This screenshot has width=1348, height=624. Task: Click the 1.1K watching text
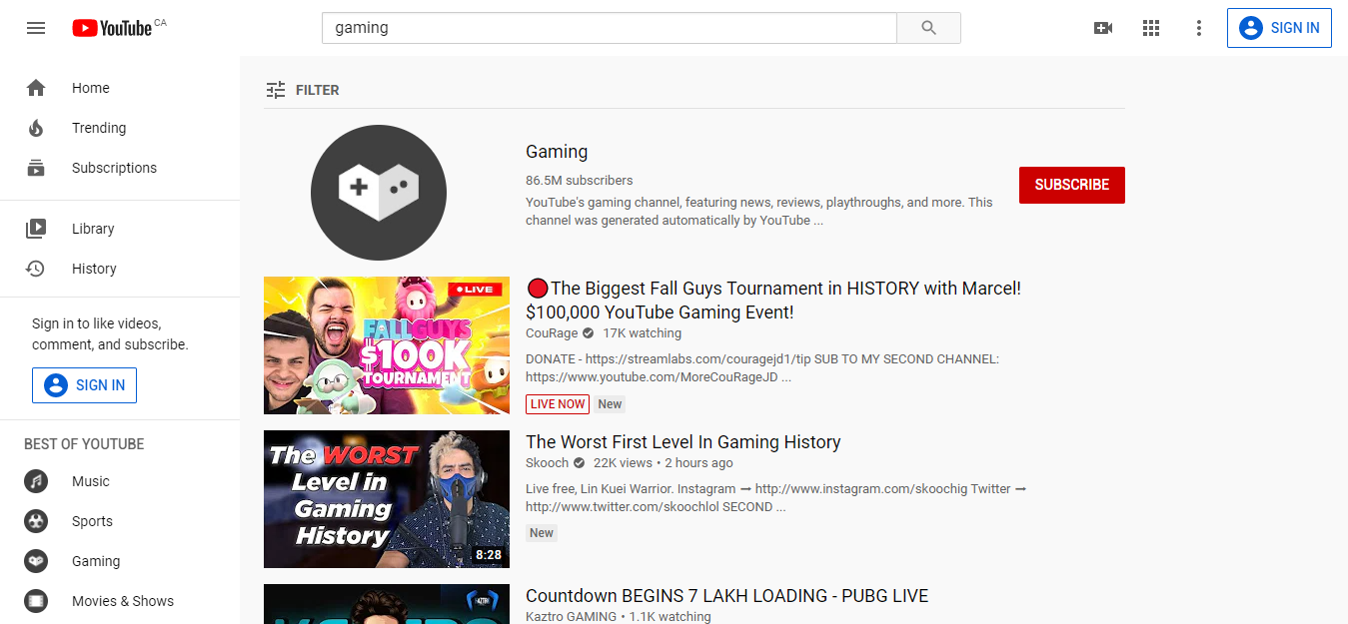coord(671,617)
